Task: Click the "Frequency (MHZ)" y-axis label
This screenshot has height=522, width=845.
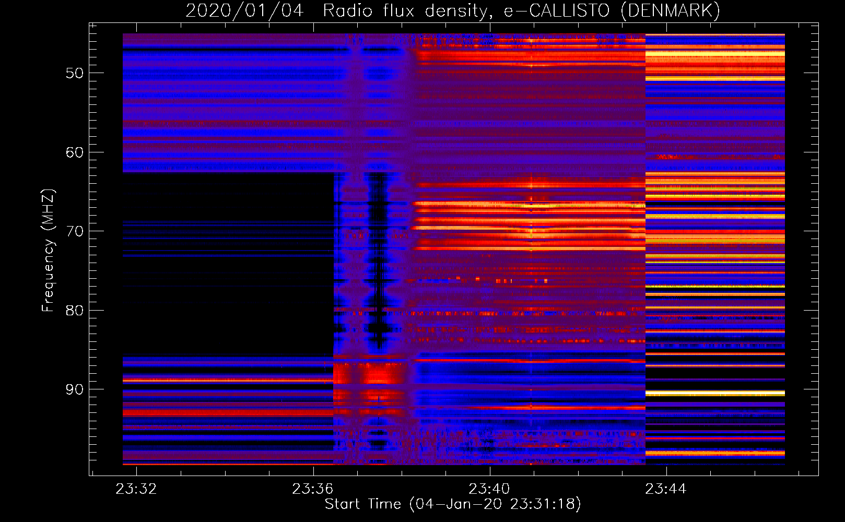Action: [x=48, y=251]
